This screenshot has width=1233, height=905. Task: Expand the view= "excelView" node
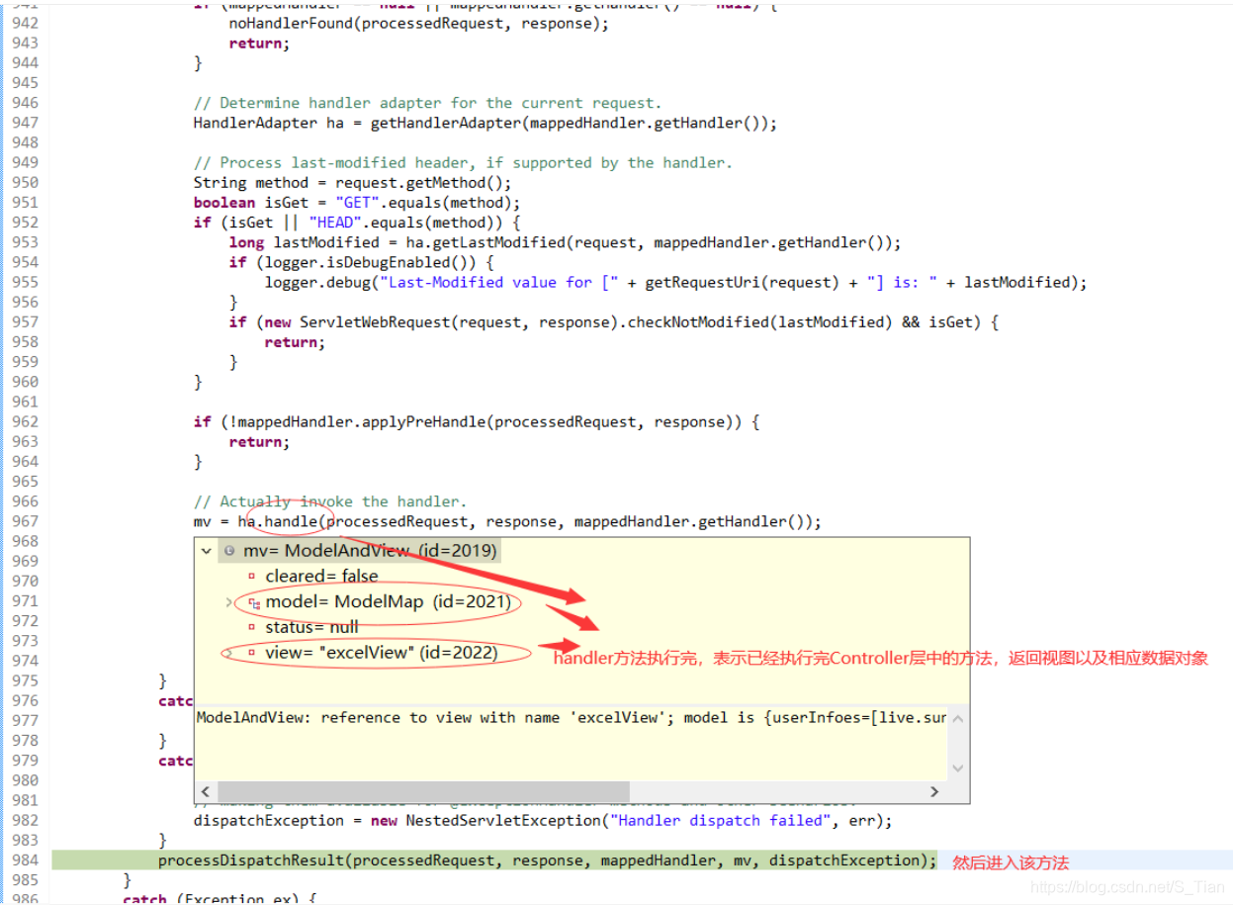[229, 652]
